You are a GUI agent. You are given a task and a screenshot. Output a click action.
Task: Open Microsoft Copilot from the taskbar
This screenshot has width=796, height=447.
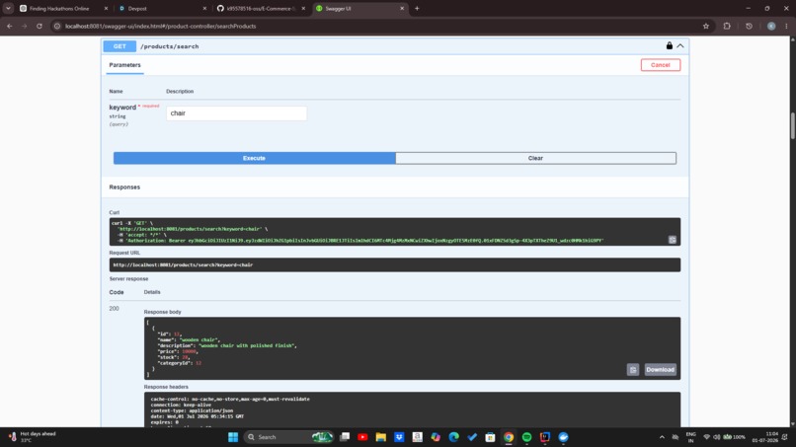[436, 437]
